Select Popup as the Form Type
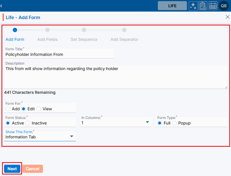The width and height of the screenshot is (231, 176). pyautogui.click(x=174, y=123)
